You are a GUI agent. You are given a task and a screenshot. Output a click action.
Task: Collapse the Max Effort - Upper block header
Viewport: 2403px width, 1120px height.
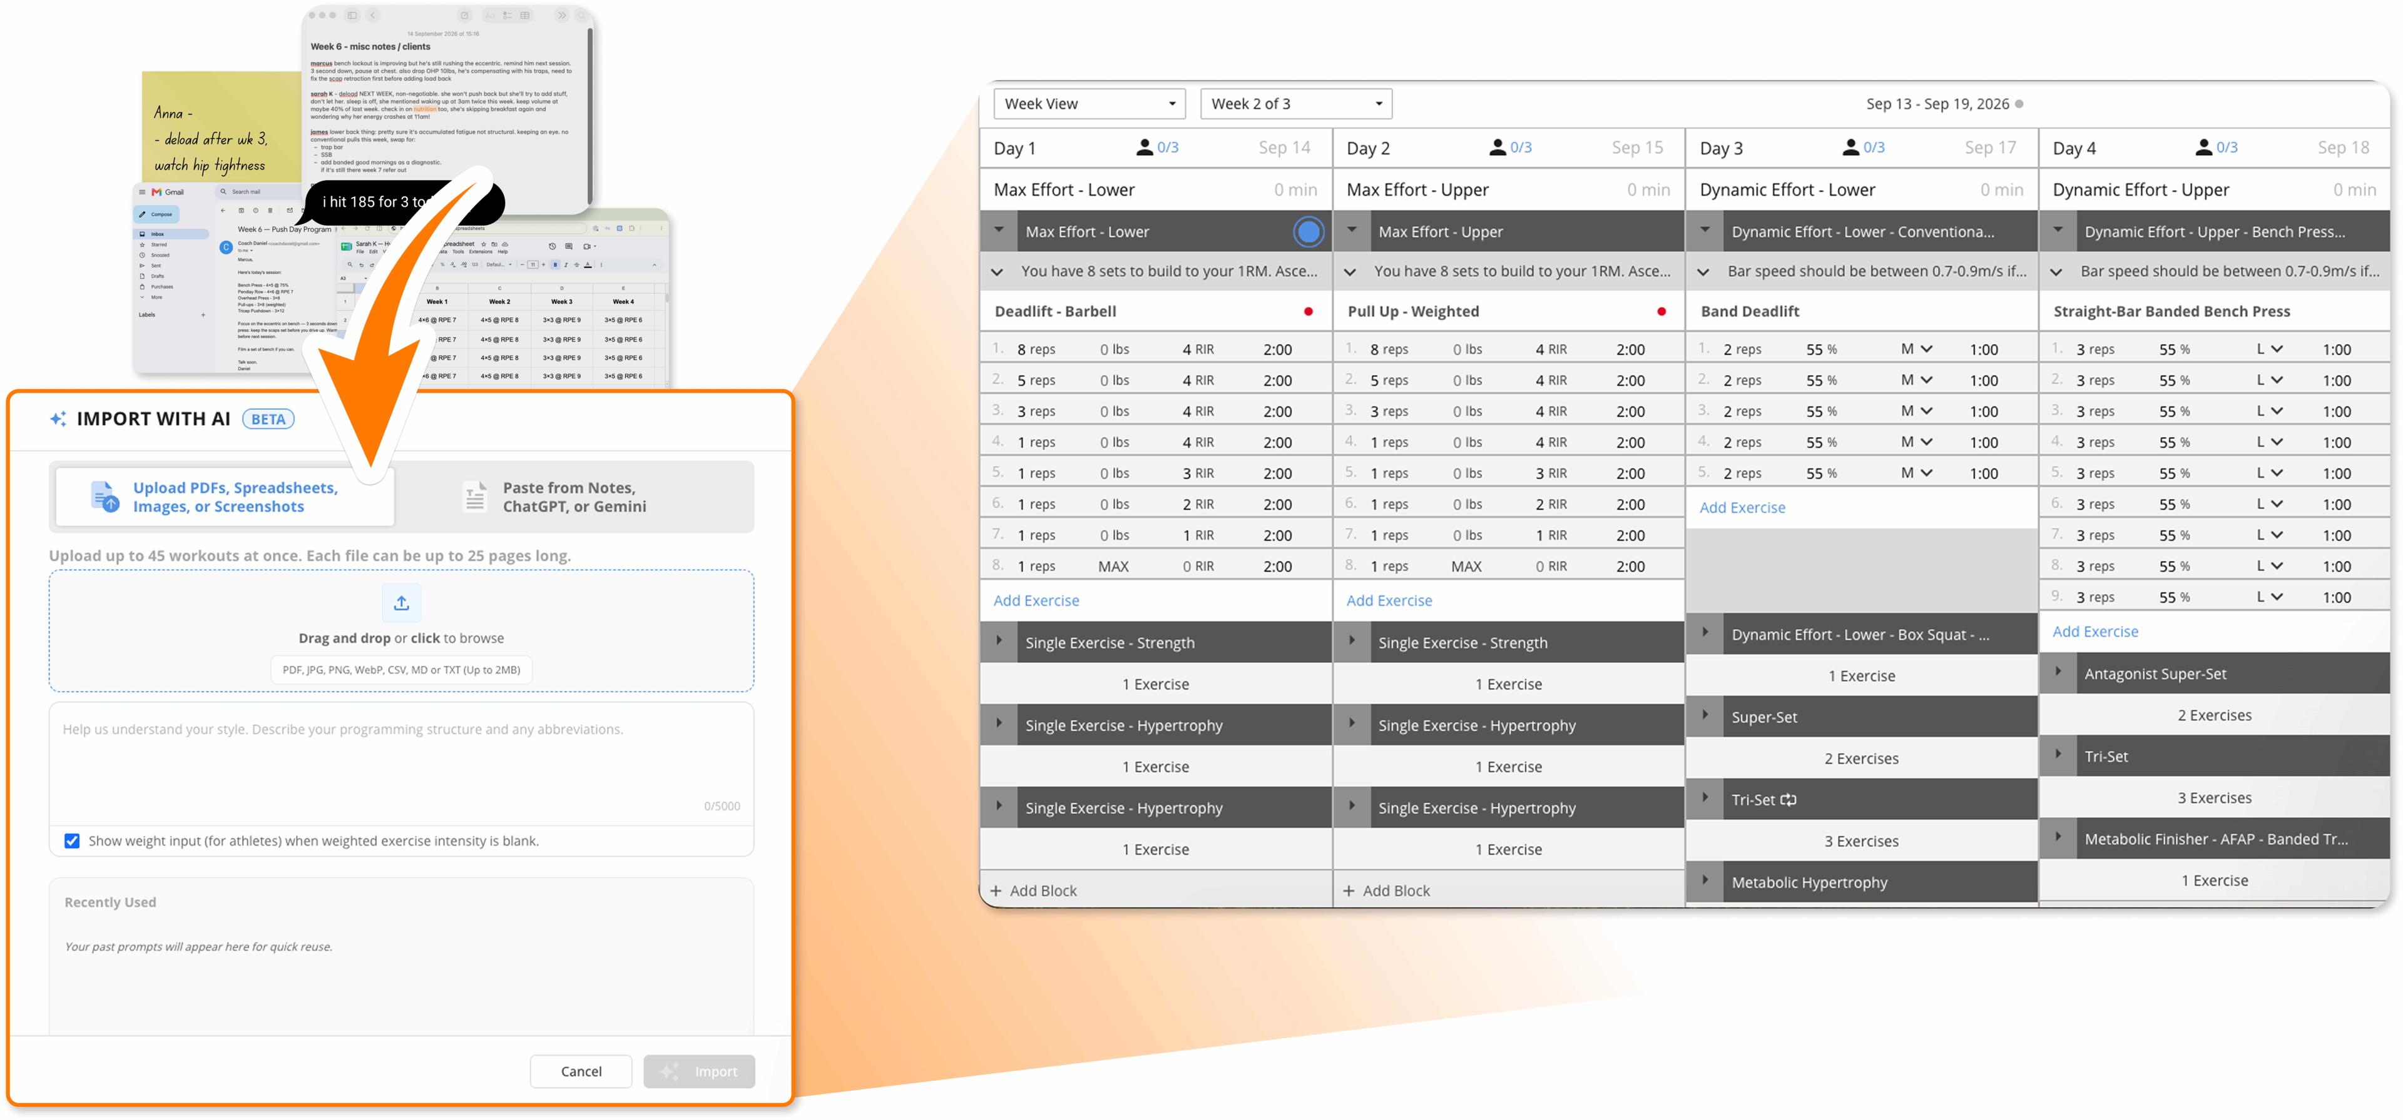click(1352, 230)
